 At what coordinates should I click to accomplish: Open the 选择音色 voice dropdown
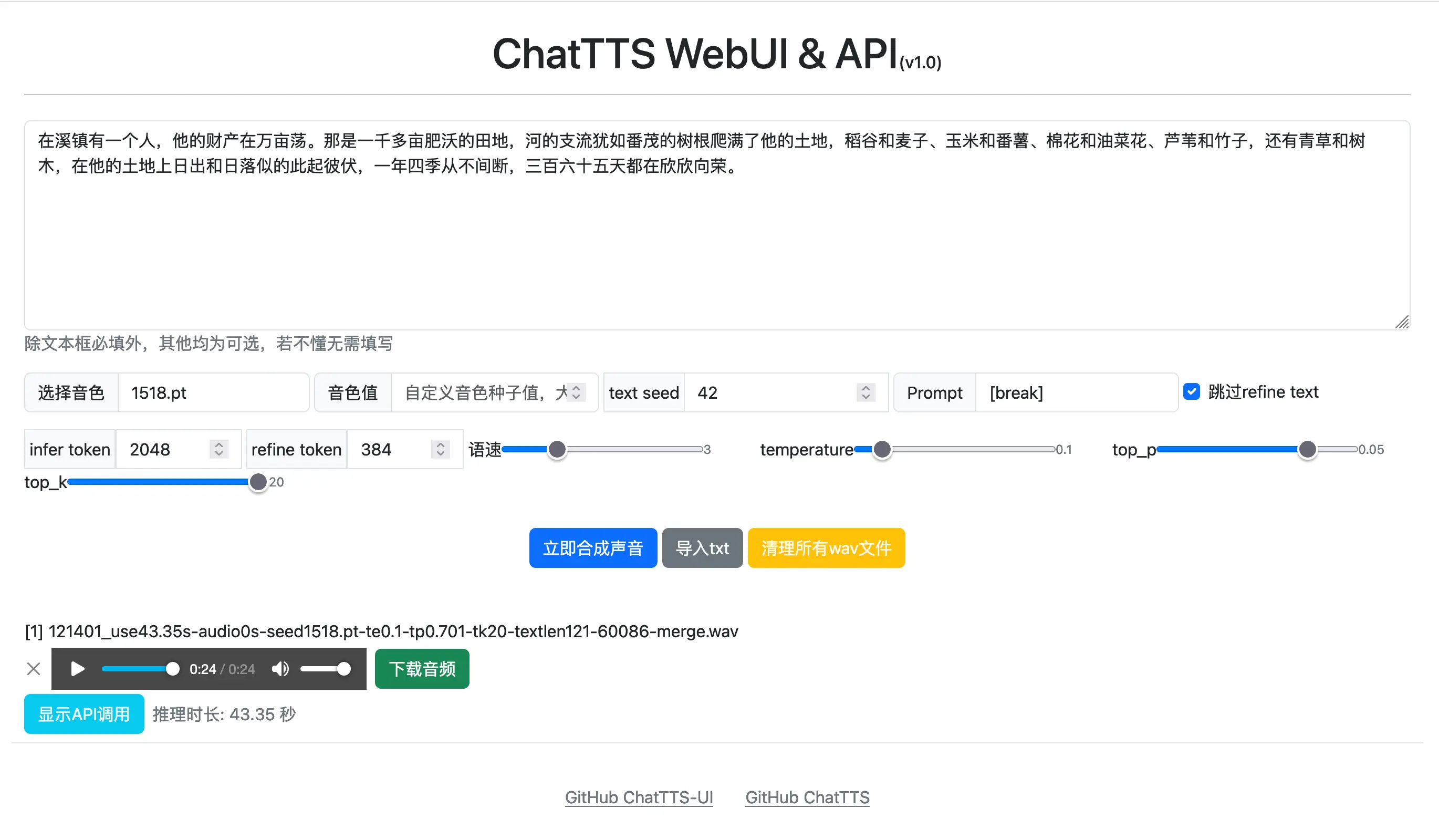[213, 392]
